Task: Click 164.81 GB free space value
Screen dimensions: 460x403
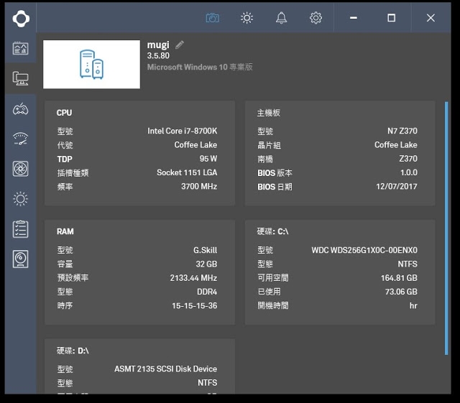Action: click(399, 278)
